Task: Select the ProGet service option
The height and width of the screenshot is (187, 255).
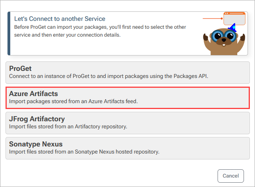Action: 128,72
